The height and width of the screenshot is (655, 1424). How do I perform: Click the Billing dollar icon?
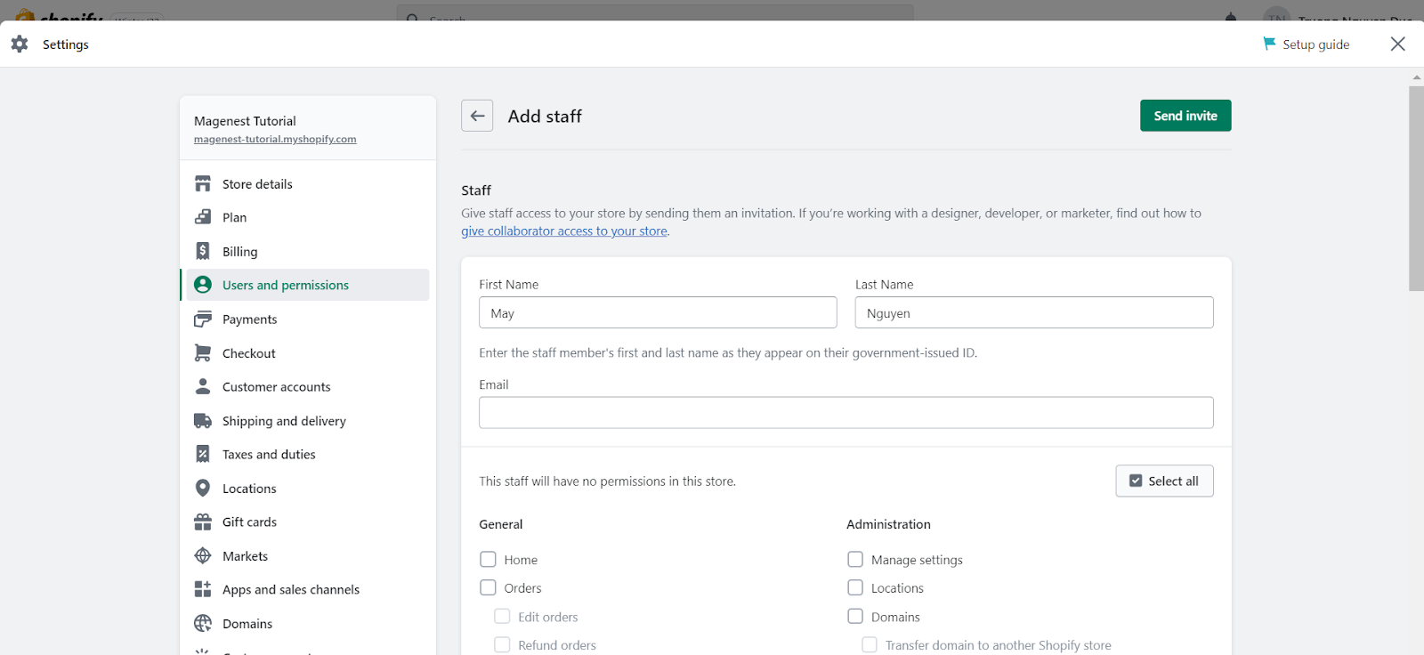pyautogui.click(x=203, y=252)
